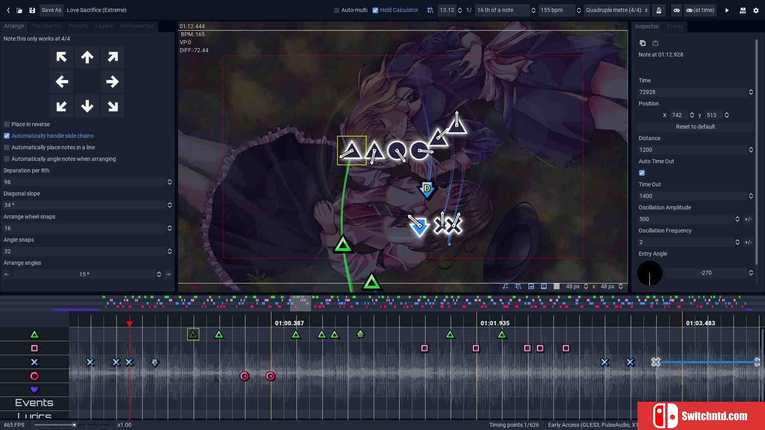Select the square note track icon

[34, 348]
